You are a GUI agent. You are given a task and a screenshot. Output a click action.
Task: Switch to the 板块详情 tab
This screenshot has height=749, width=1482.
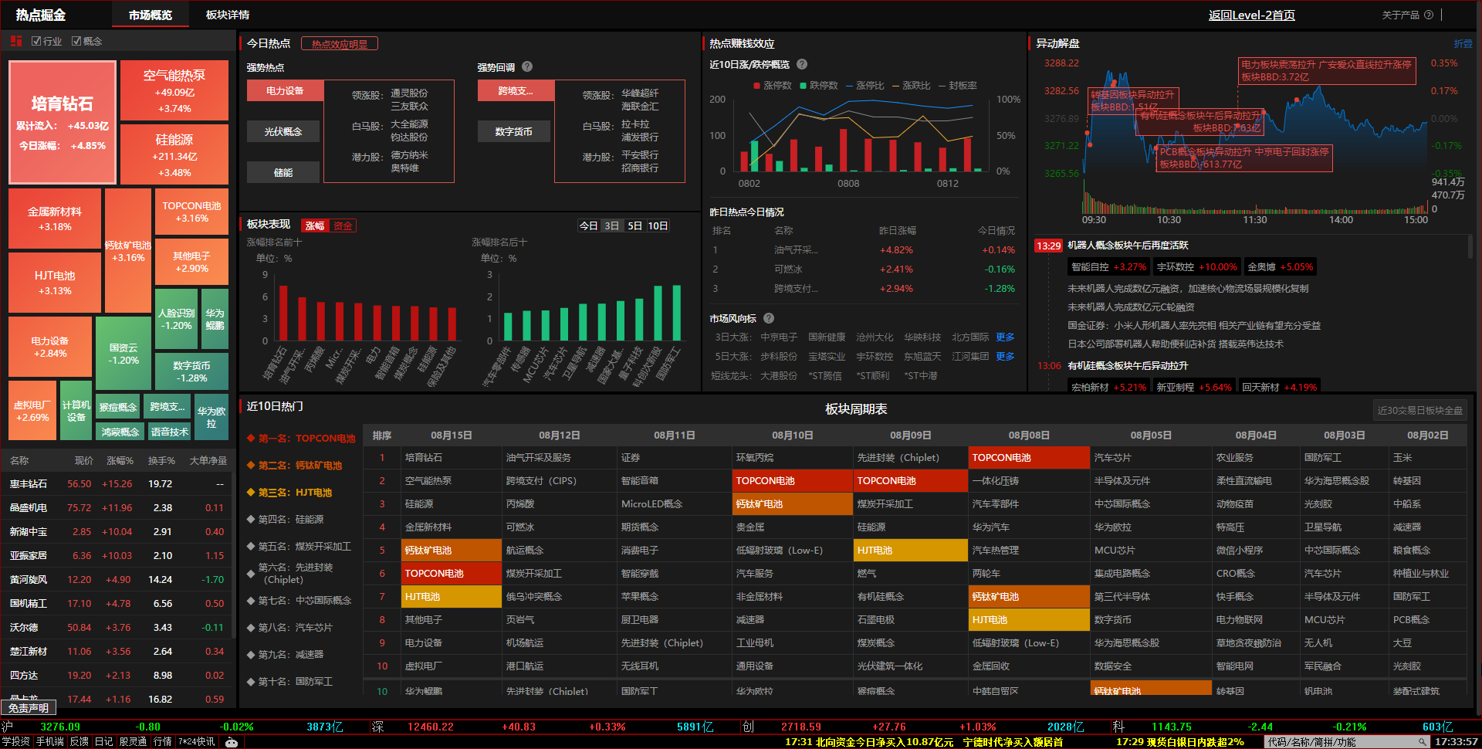click(x=228, y=15)
